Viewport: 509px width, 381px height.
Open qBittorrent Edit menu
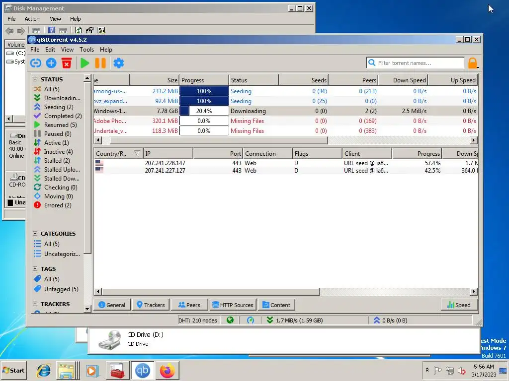pyautogui.click(x=50, y=50)
